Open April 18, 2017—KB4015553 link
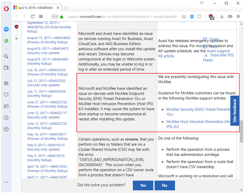This screenshot has width=245, height=194. pos(47,169)
